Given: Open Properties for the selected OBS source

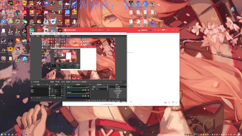Looking at the screenshot, I should 52,82.
